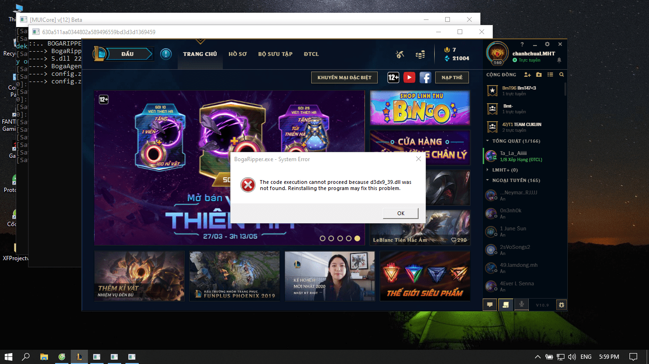
Task: Open the KẾ HOẠCH MỚI NHẤT 2020 video
Action: pos(330,276)
